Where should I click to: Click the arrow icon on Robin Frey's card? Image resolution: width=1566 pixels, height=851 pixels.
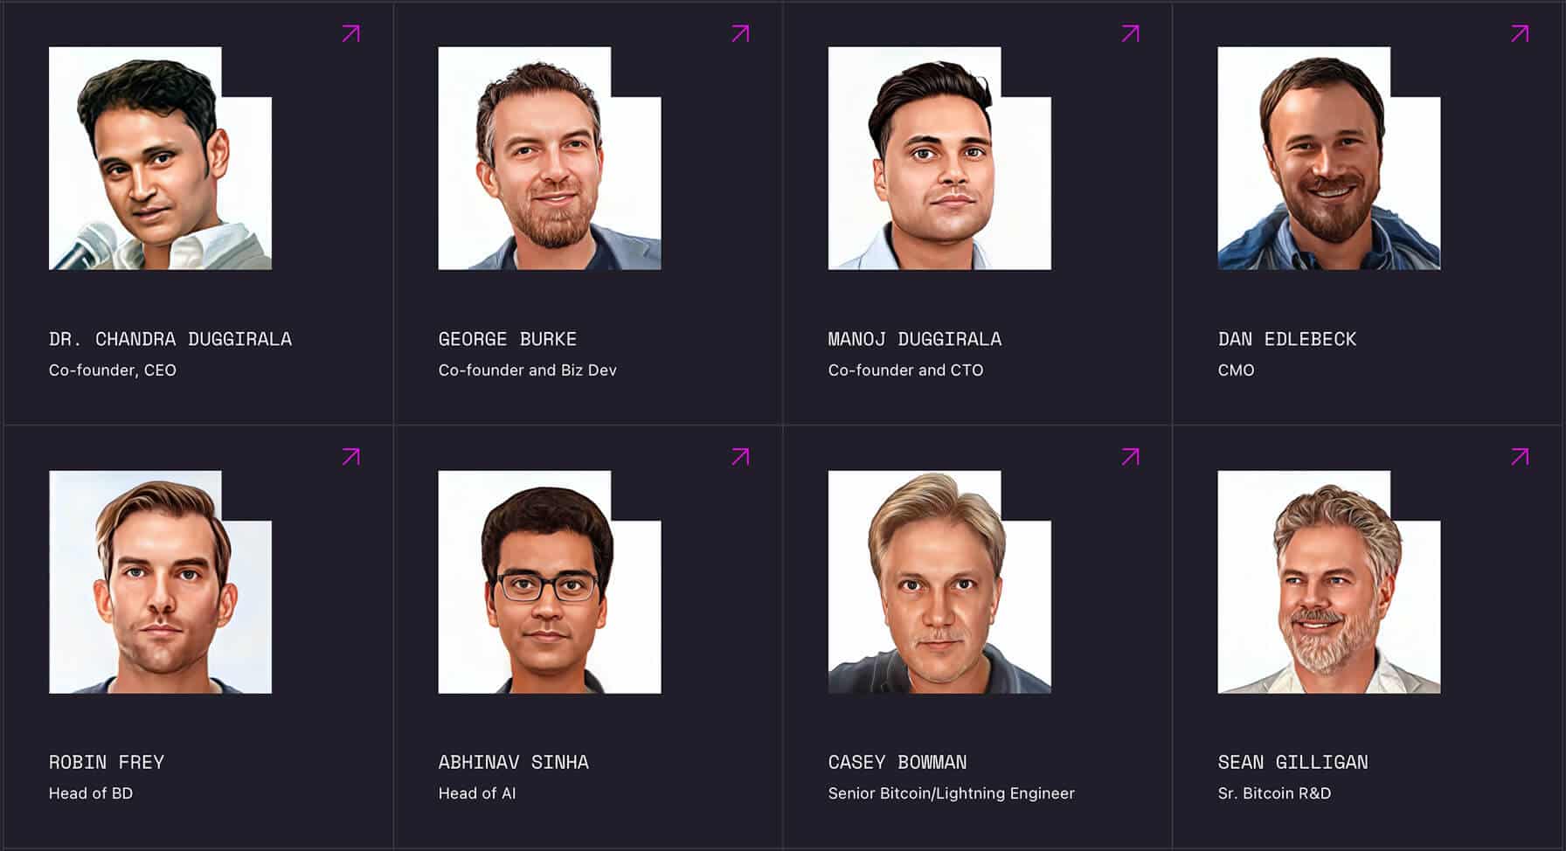350,455
